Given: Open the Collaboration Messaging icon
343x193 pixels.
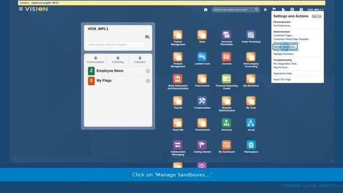Looking at the screenshot, I should (177, 145).
